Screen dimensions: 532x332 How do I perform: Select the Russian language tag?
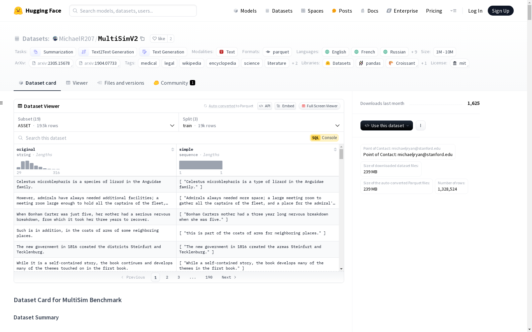[x=394, y=52]
